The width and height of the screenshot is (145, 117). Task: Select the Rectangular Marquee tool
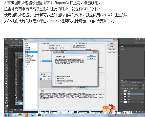6,51
